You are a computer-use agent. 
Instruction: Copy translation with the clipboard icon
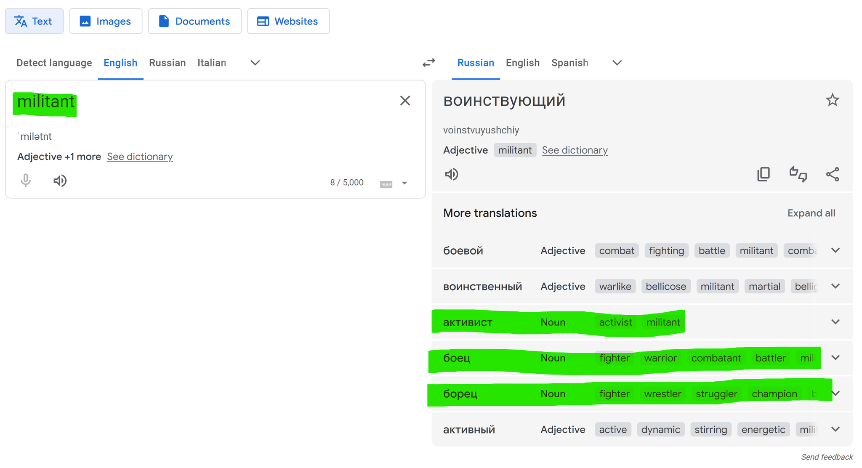tap(763, 174)
